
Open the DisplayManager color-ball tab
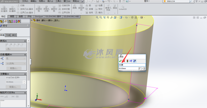point(19,21)
